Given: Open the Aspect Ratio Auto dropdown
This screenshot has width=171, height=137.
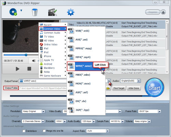Looking at the screenshot, I should click(x=107, y=131).
